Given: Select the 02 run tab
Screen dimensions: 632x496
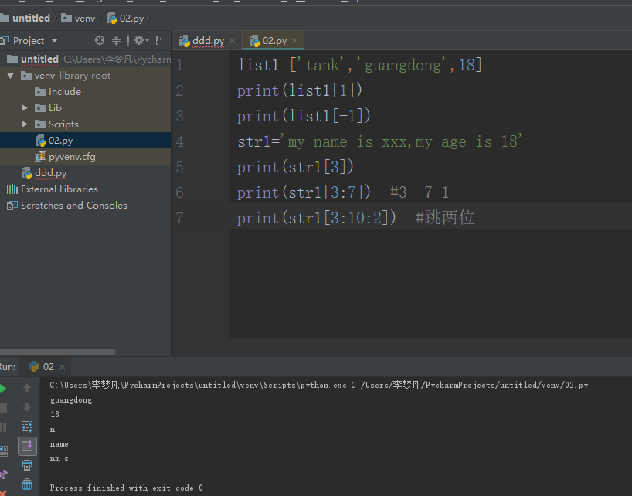Looking at the screenshot, I should coord(48,366).
